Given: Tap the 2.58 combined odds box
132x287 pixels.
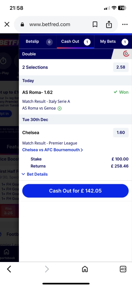Looking at the screenshot, I should 121,67.
